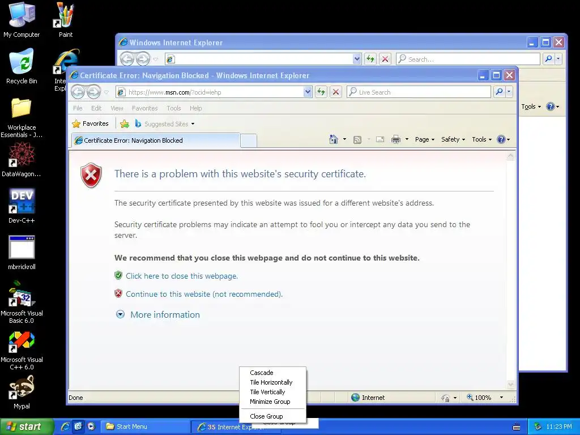Image resolution: width=580 pixels, height=435 pixels.
Task: Open My Computer desktop icon
Action: (22, 19)
